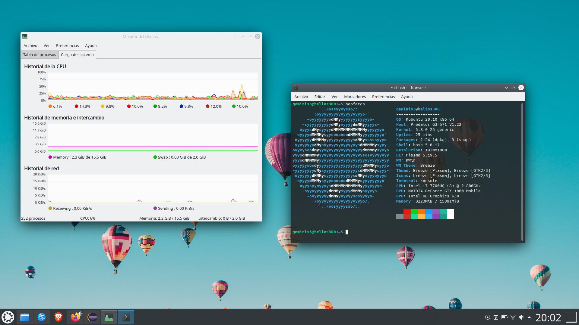Open the KDE application launcher
The width and height of the screenshot is (579, 325).
pos(8,317)
